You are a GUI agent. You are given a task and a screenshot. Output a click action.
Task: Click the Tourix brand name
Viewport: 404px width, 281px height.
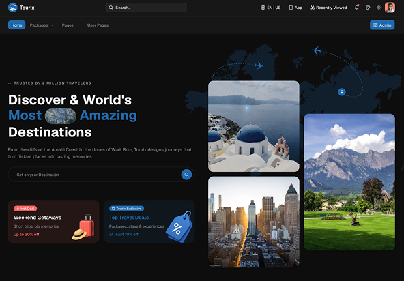tap(27, 8)
